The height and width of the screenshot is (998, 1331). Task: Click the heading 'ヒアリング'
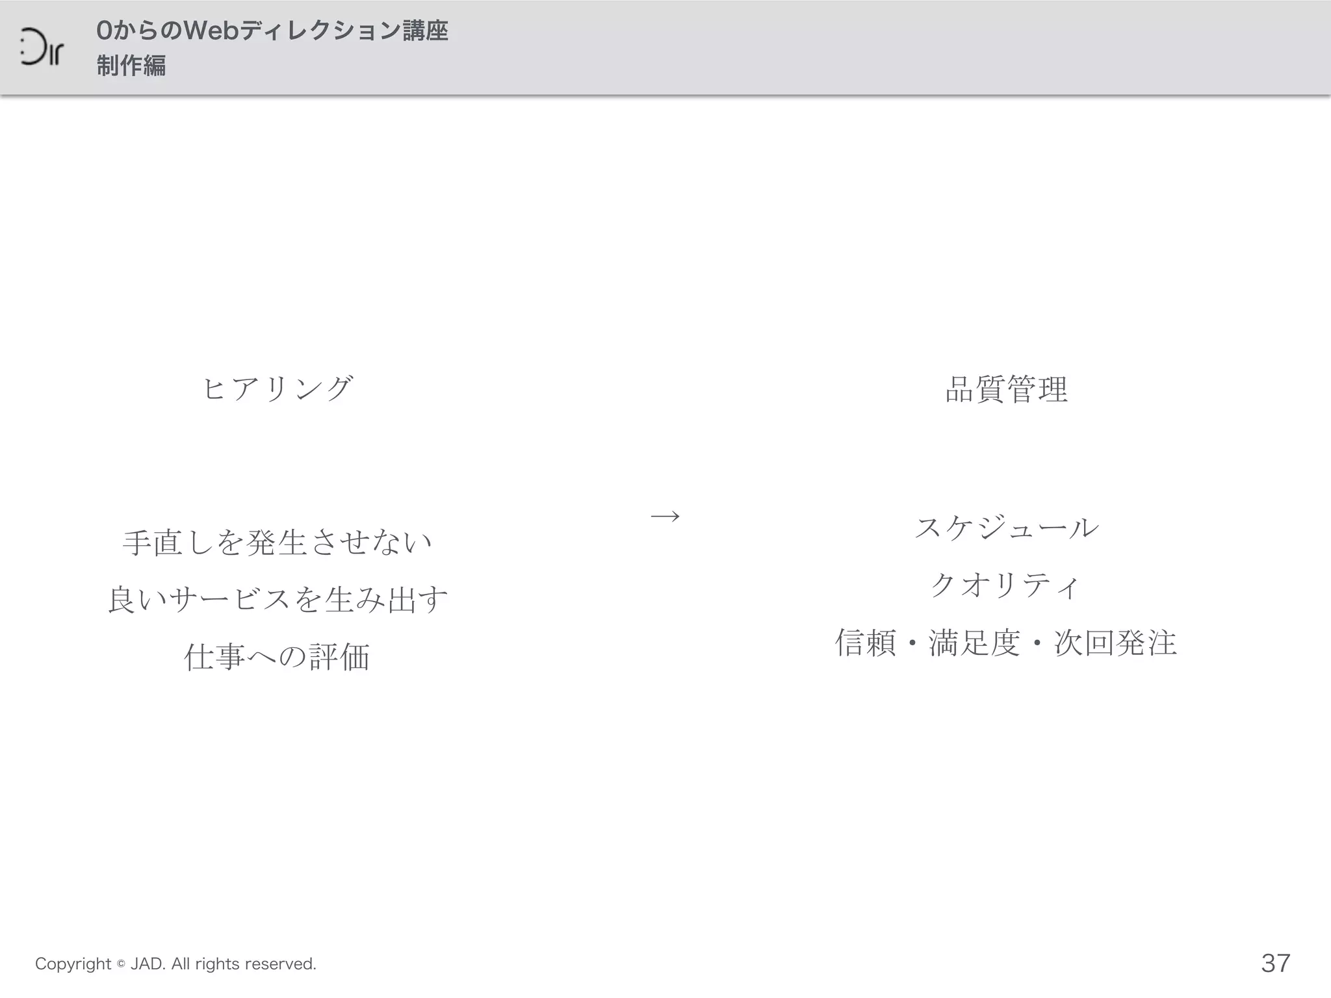pyautogui.click(x=278, y=389)
